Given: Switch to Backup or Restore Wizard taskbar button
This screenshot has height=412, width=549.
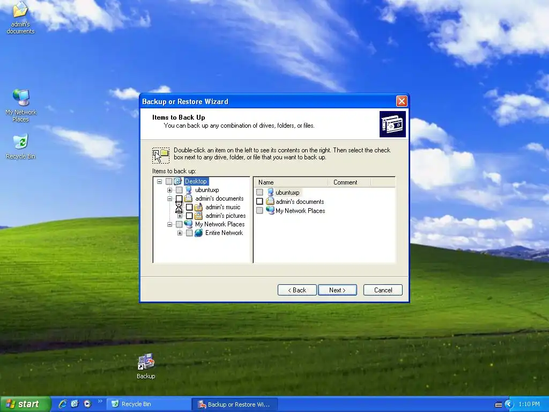Looking at the screenshot, I should (x=235, y=404).
